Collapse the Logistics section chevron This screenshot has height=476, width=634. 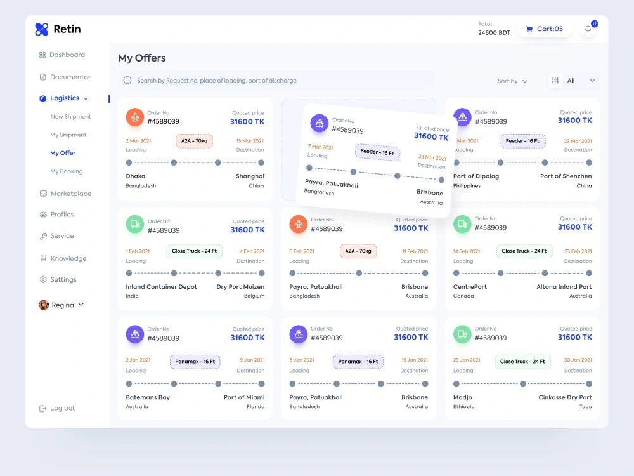point(85,98)
